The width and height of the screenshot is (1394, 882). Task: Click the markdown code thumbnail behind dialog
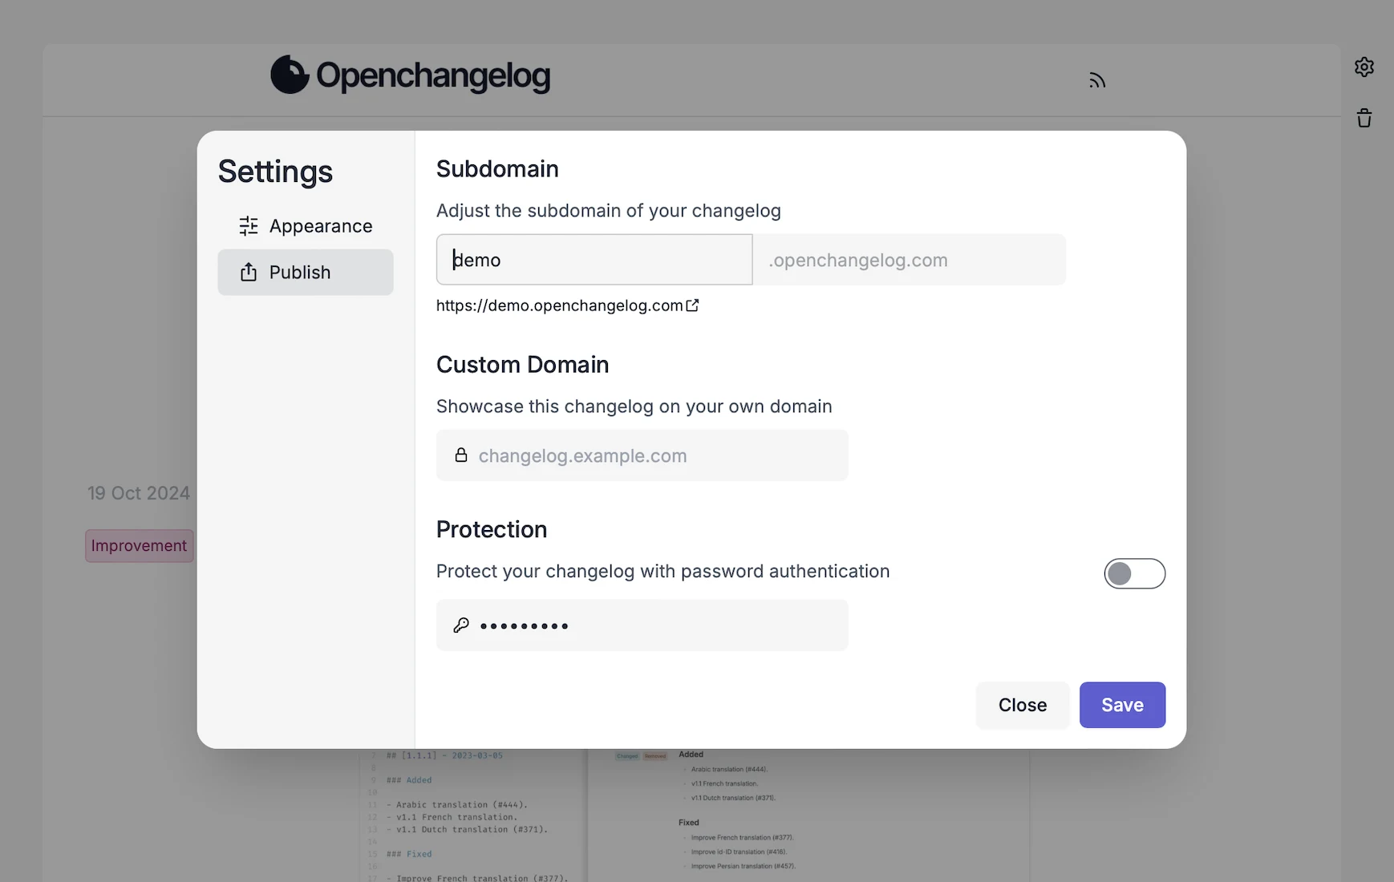point(473,815)
